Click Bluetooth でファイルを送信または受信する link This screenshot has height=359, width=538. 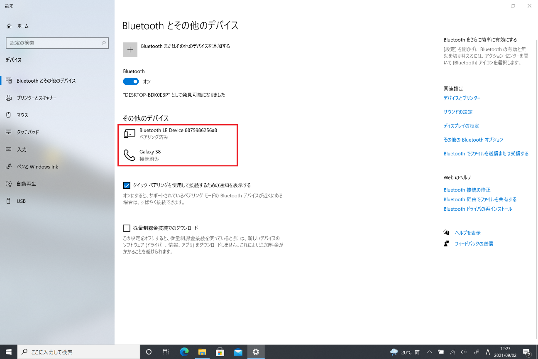pos(486,154)
